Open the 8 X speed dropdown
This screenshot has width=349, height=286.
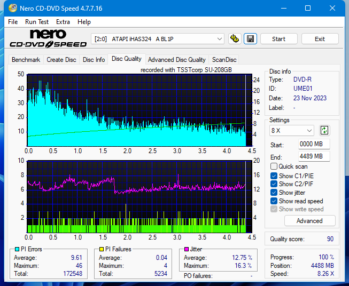pyautogui.click(x=292, y=130)
